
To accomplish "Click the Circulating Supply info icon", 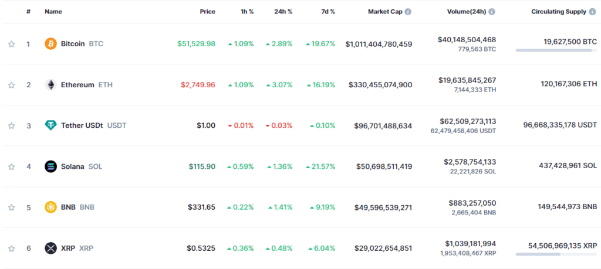I will click(x=592, y=12).
